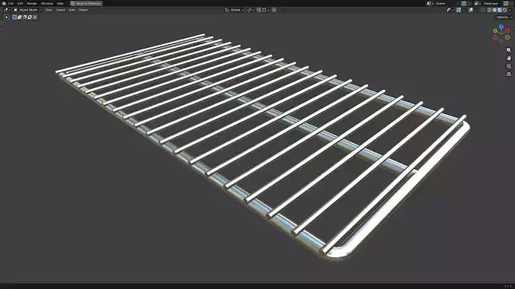Viewport: 515px width, 289px height.
Task: Open the File menu
Action: (x=11, y=3)
